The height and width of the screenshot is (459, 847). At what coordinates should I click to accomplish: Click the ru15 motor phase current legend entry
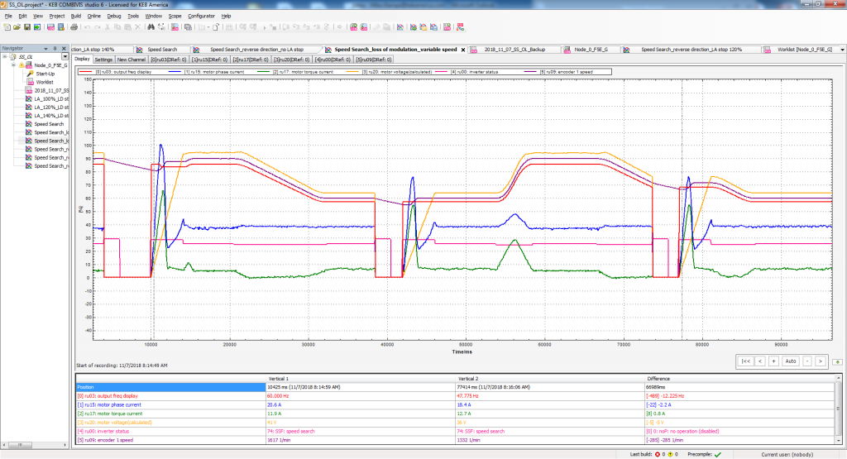pyautogui.click(x=206, y=72)
